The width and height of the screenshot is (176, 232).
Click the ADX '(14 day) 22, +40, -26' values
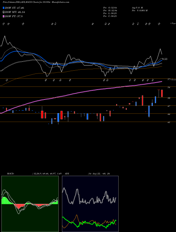pos(99,174)
